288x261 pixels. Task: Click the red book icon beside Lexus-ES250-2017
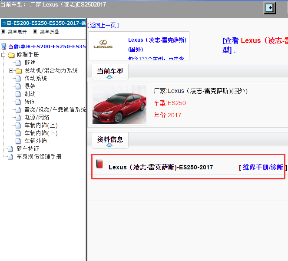pos(99,164)
